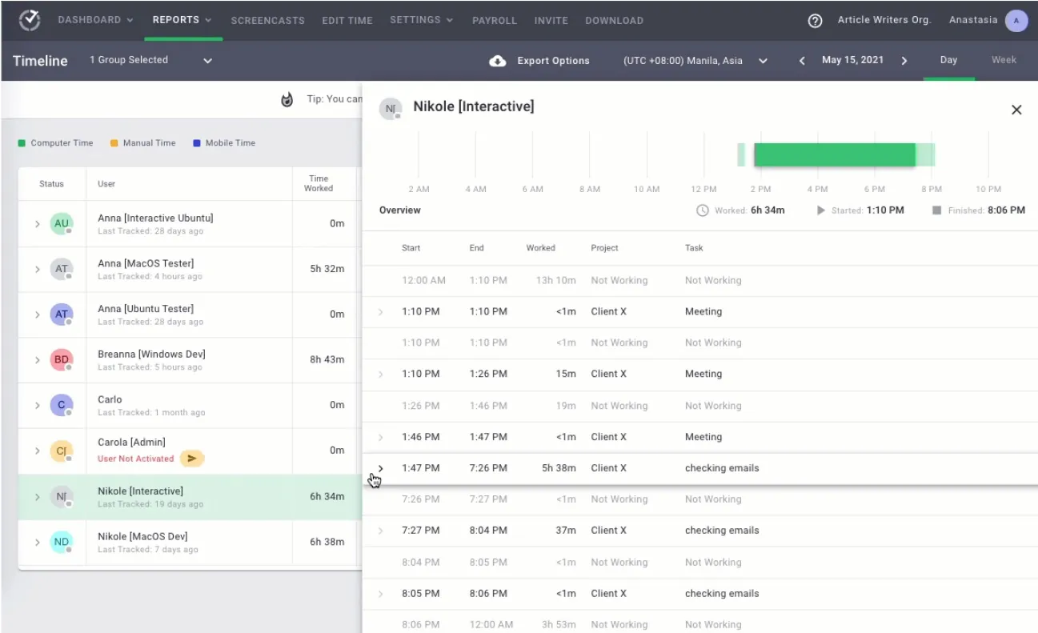Click the 5h 38m worked duration
Screen dimensions: 1038x633
pyautogui.click(x=559, y=468)
